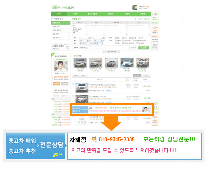
Task: Tick the LPG(전체) fuel checkbox
Action: click(123, 41)
